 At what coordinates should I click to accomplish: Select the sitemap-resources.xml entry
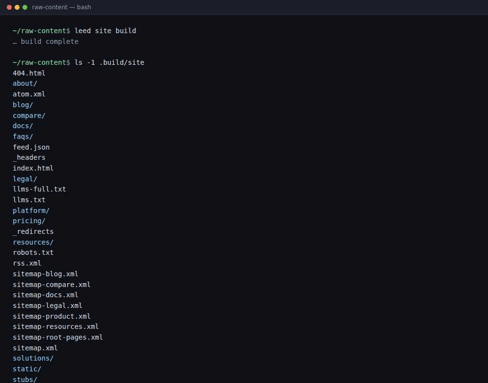[x=56, y=327]
